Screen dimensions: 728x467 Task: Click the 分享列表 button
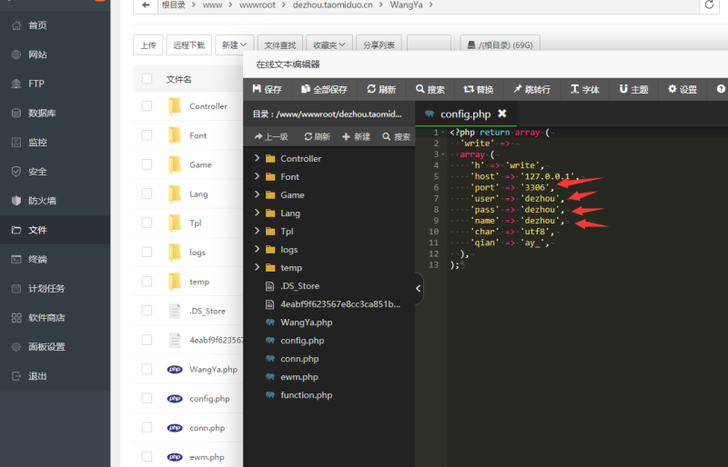[379, 45]
